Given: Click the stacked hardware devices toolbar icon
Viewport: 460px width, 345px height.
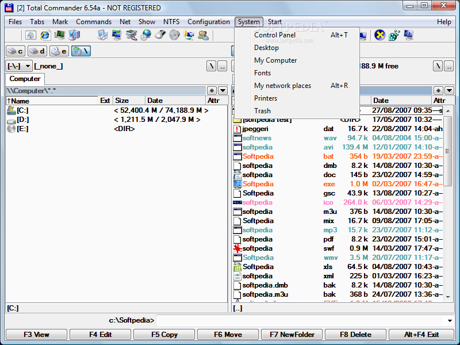Looking at the screenshot, I should 132,35.
